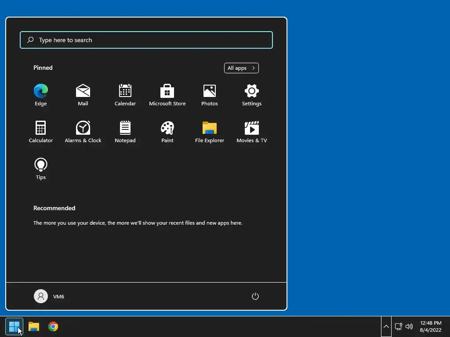Open the clock showing 12:48 PM
The image size is (450, 337).
431,326
